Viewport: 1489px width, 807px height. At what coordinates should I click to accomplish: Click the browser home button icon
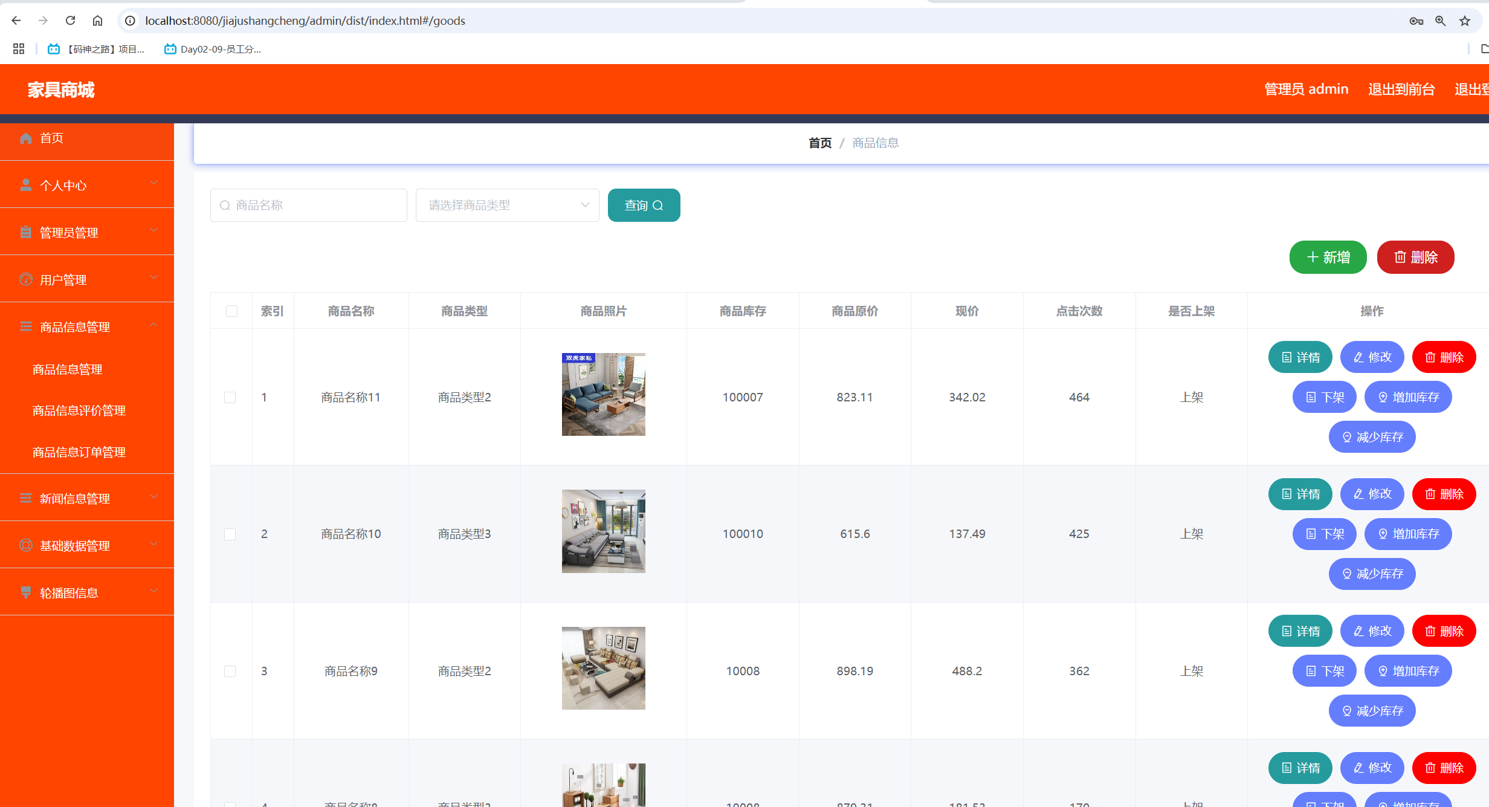(97, 21)
